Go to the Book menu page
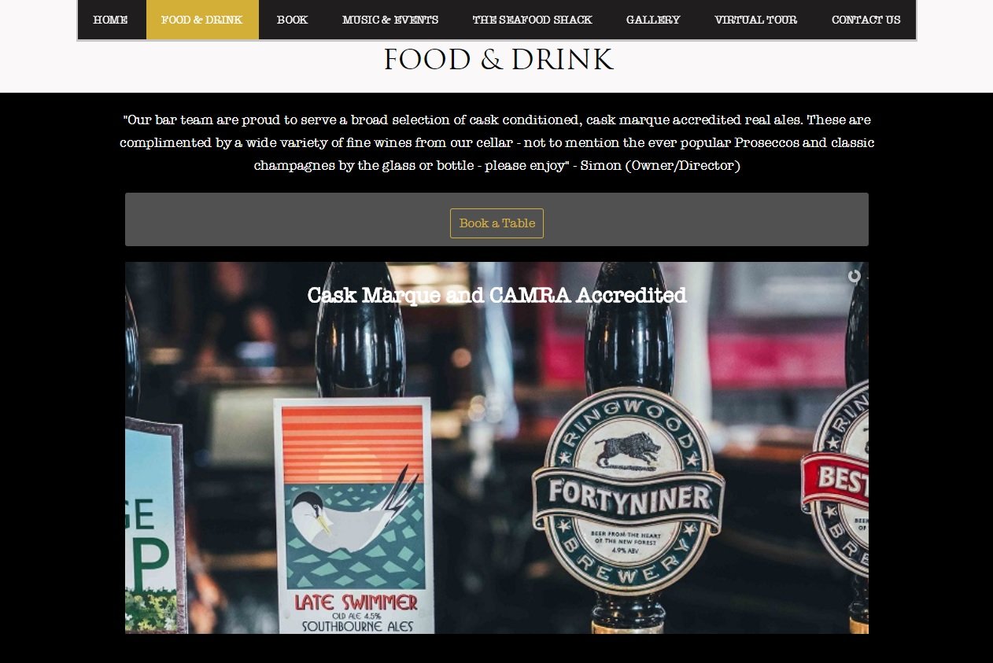This screenshot has height=663, width=993. point(293,20)
